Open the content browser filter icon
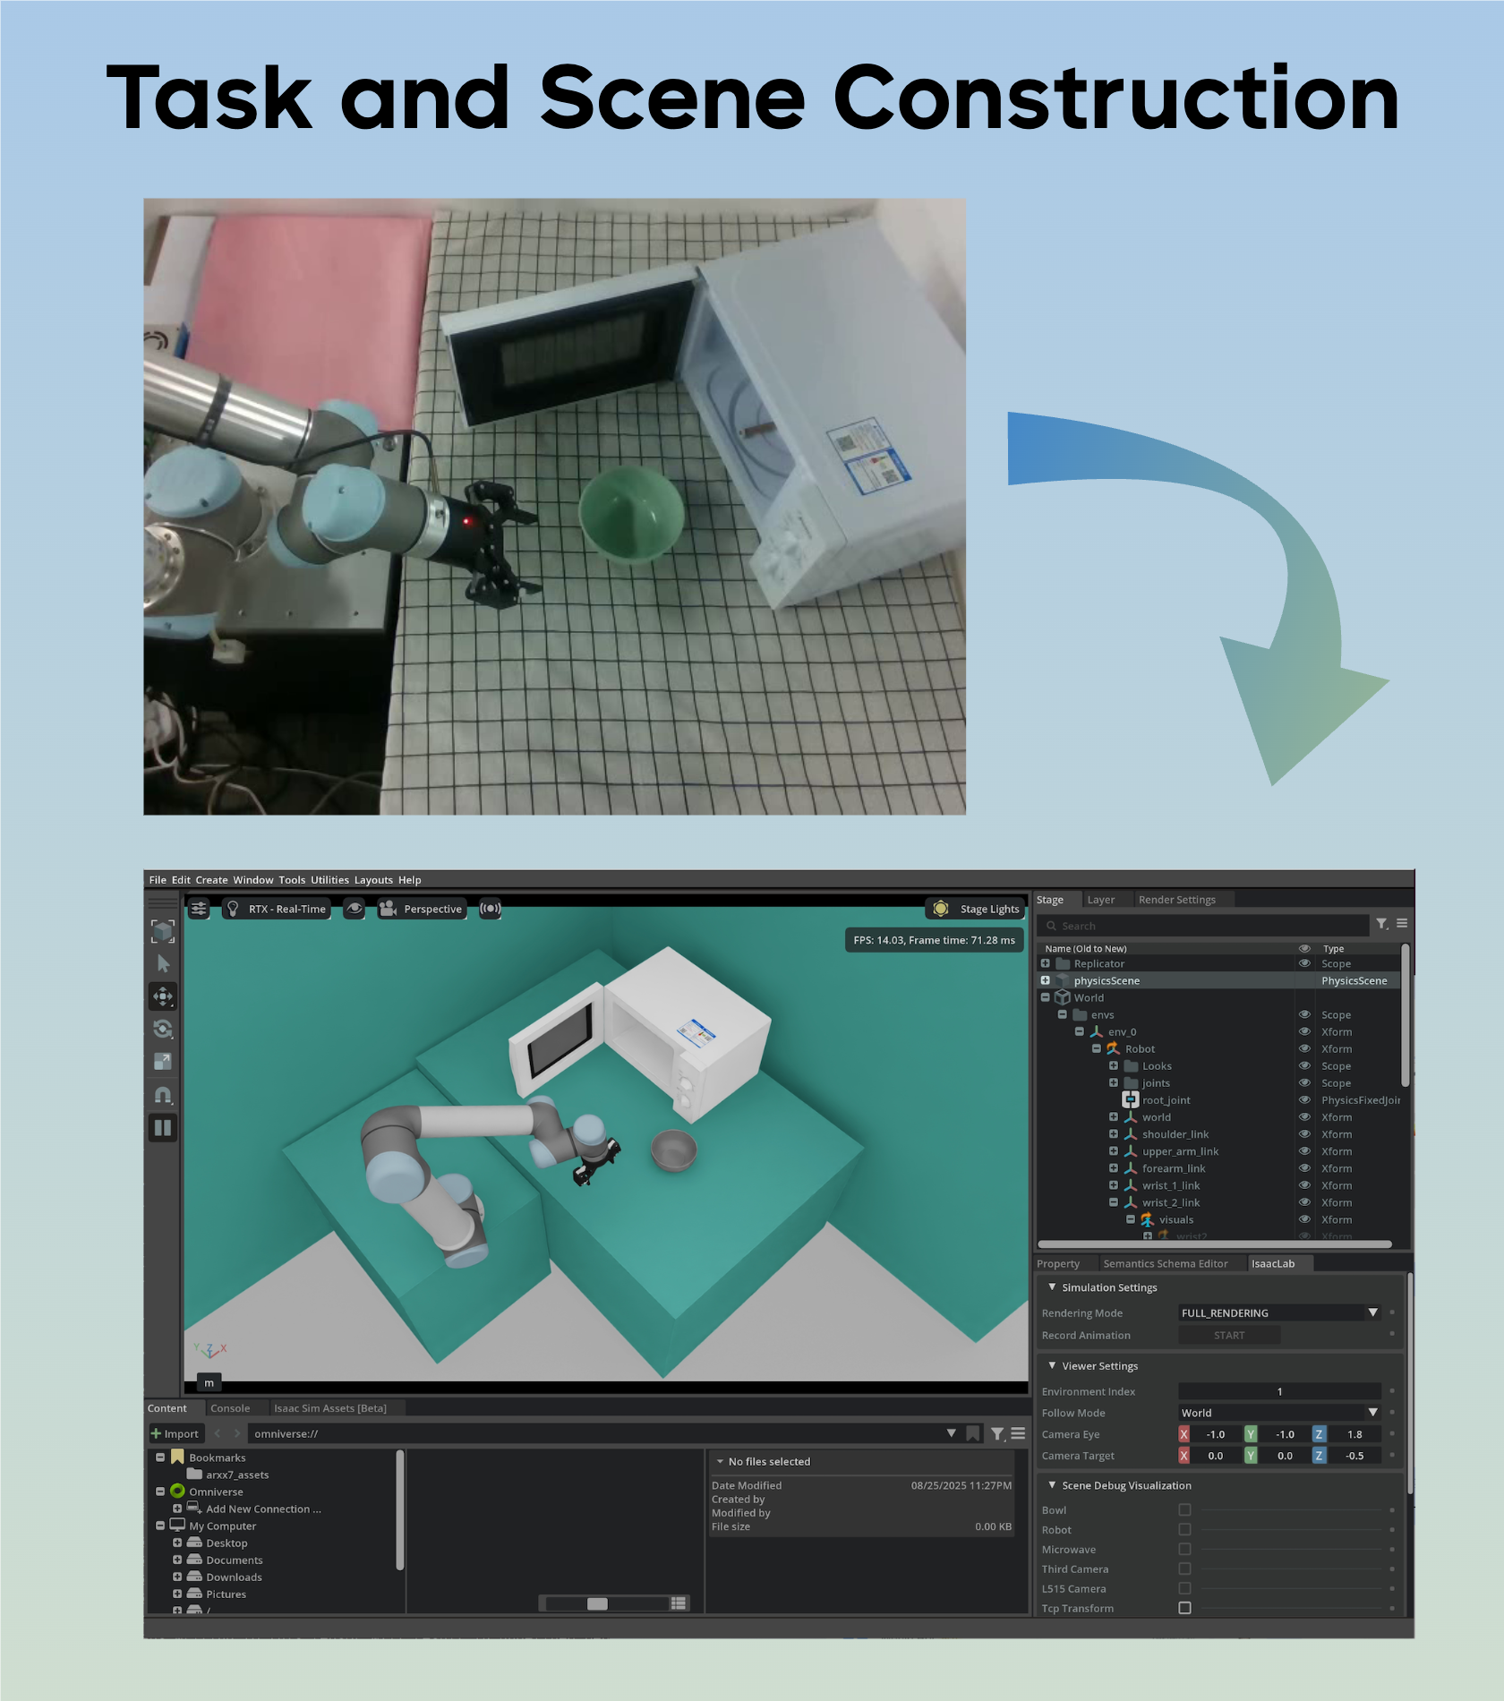 tap(997, 1433)
